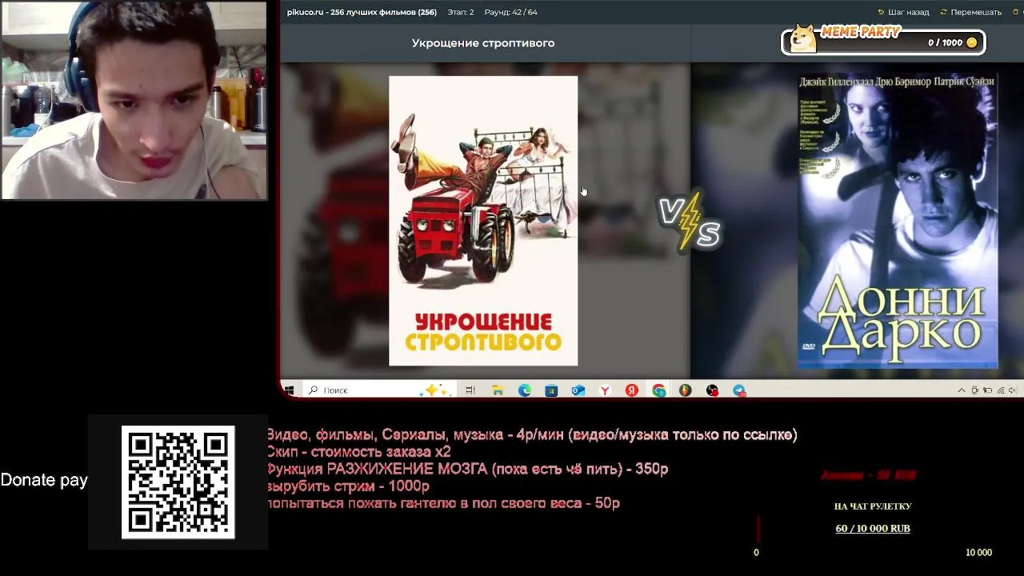Open the Meme Party banner
Screen dimensions: 1024x576
click(x=883, y=41)
